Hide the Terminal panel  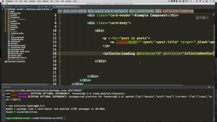213,87
